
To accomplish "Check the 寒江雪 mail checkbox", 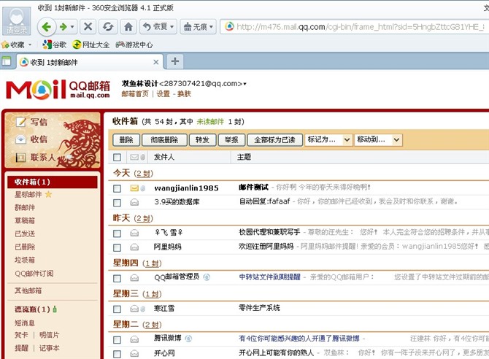I will pos(118,309).
